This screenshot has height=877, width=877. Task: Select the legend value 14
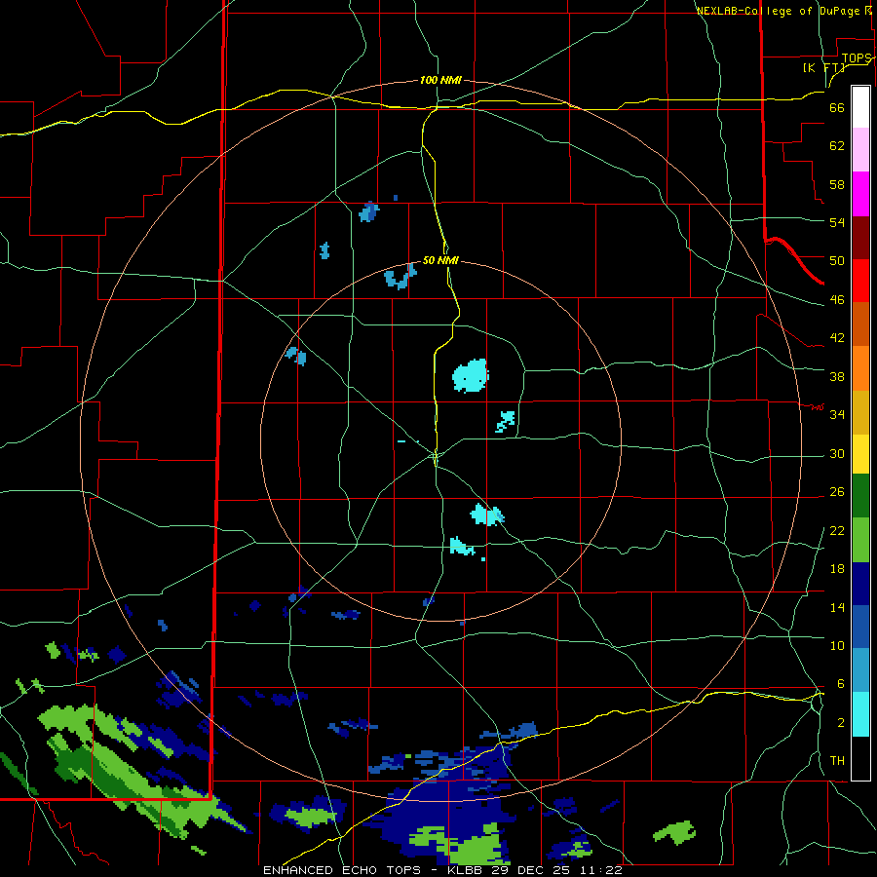(x=837, y=607)
